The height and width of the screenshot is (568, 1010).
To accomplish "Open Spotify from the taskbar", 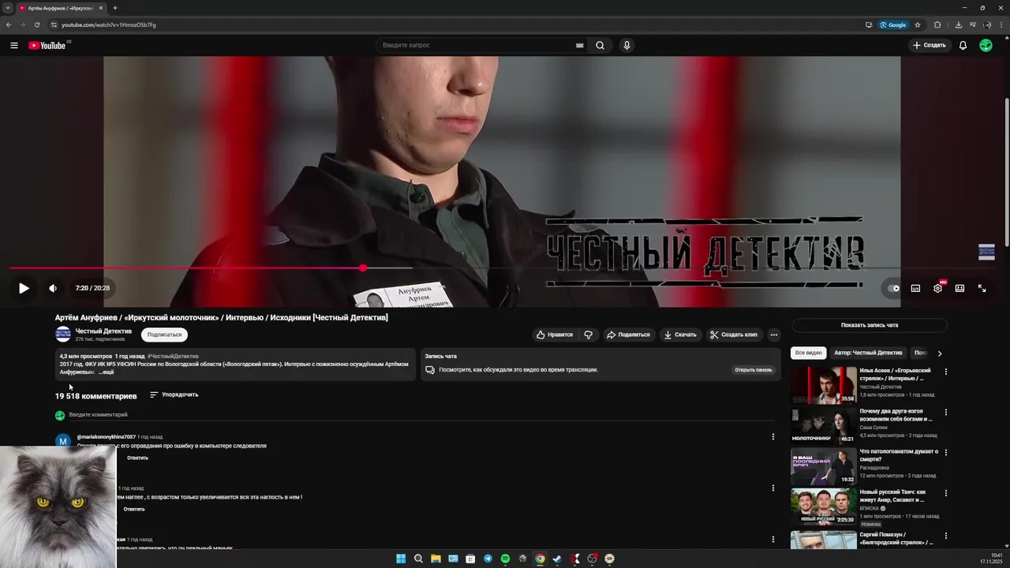I will [505, 559].
